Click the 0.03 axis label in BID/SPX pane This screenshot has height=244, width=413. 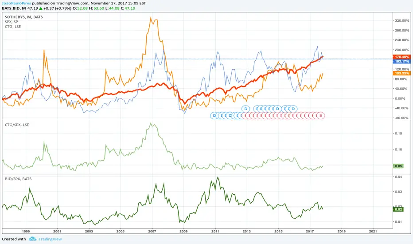[398, 192]
